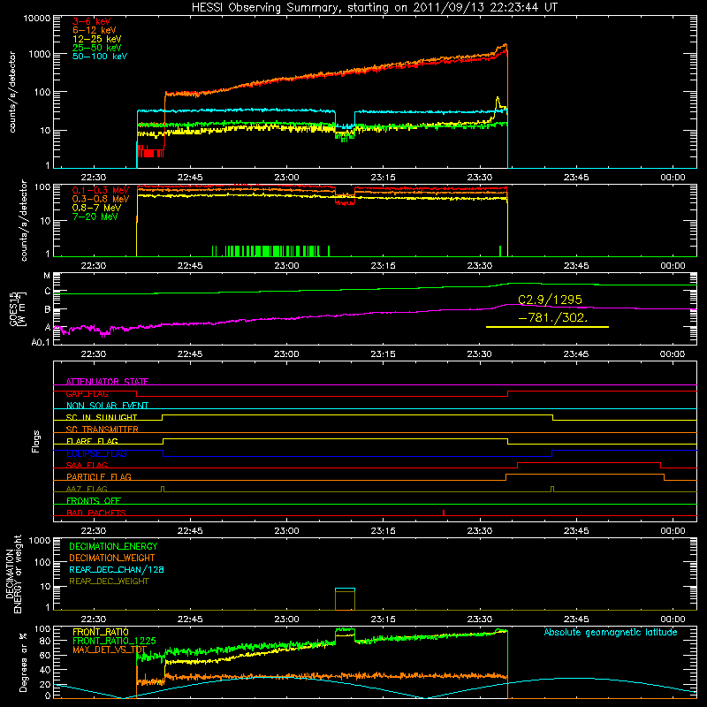Click the HESSI Observing Summary plot title
This screenshot has height=707, width=707.
coord(375,7)
